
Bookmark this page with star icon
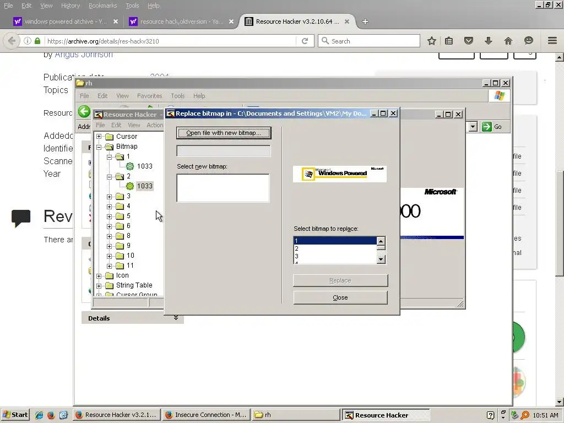(x=432, y=41)
